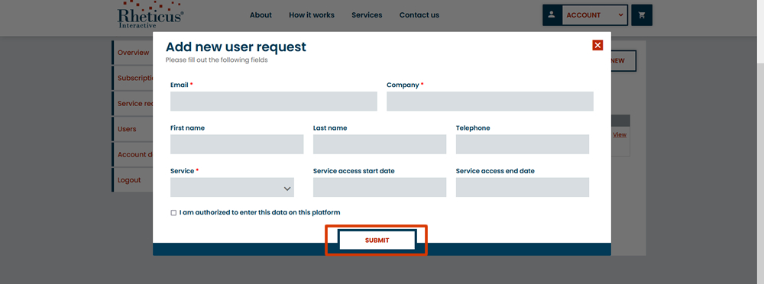Open the About menu item

tap(261, 15)
